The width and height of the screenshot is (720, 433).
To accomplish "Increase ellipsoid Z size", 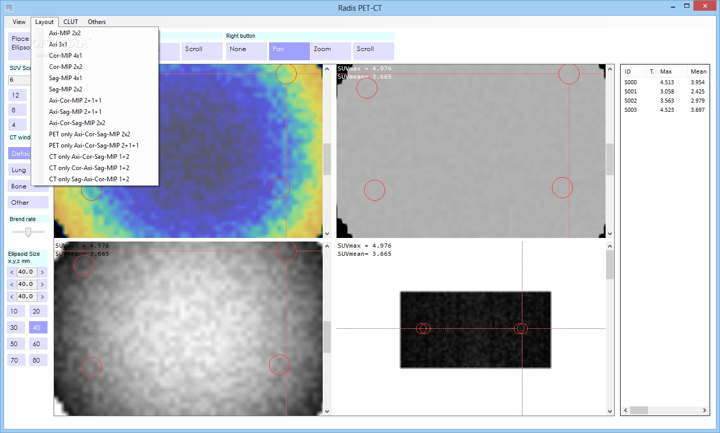I will point(42,297).
